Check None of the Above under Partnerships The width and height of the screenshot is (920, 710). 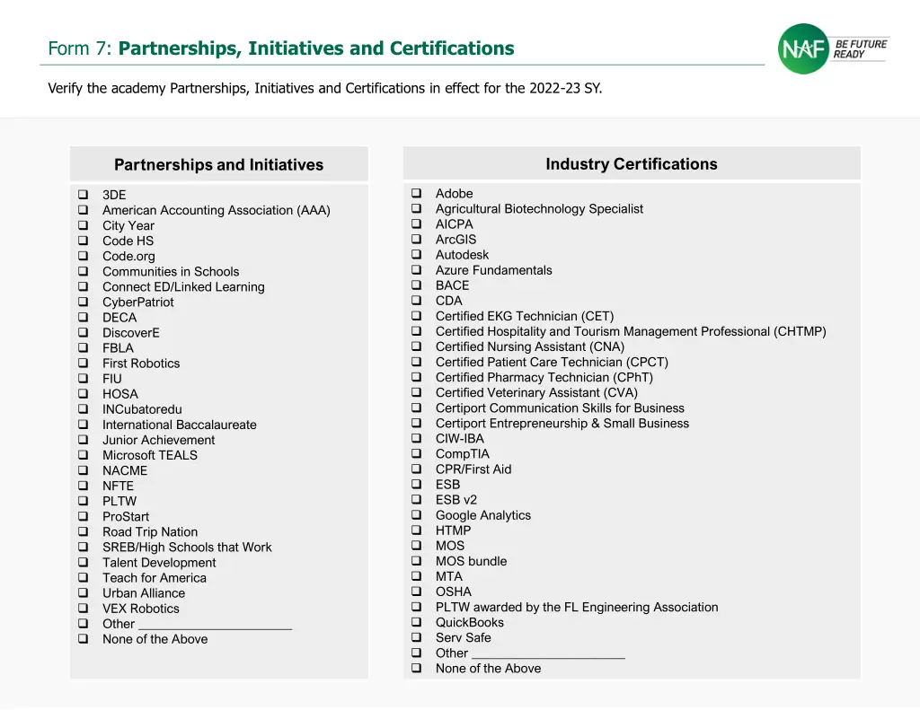(x=84, y=638)
